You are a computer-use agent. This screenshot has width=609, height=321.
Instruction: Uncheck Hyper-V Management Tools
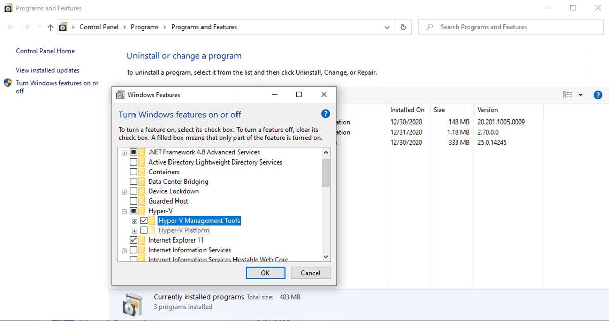click(144, 220)
